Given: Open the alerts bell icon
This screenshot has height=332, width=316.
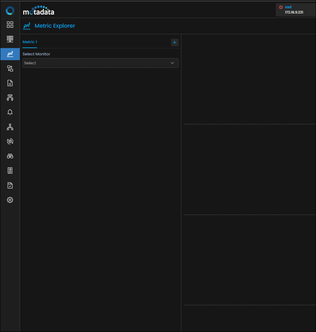Looking at the screenshot, I should pos(10,112).
